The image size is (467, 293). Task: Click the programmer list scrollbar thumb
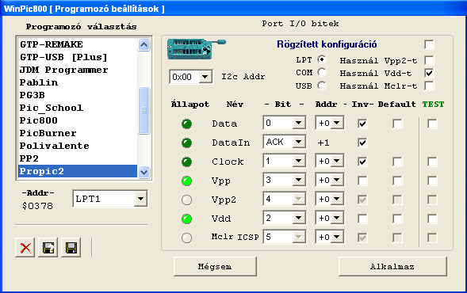144,110
